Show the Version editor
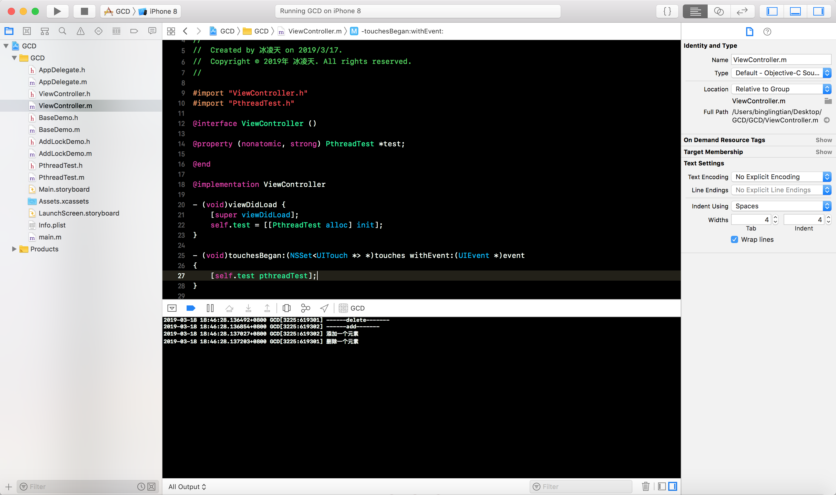This screenshot has width=836, height=495. pyautogui.click(x=742, y=11)
